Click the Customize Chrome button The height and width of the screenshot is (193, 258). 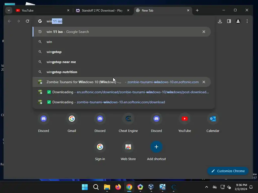click(x=228, y=171)
